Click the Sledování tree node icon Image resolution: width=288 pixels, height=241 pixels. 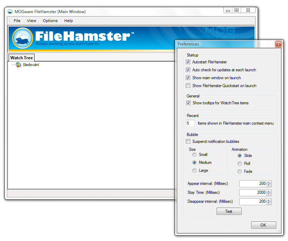(x=18, y=65)
